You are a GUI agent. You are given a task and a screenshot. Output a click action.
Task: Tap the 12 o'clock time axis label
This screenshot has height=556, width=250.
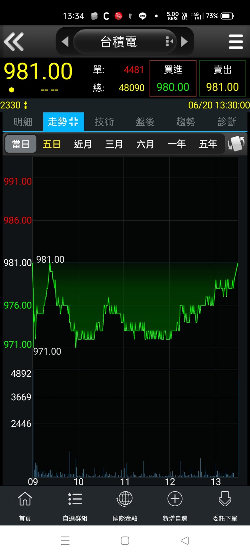coord(170,482)
